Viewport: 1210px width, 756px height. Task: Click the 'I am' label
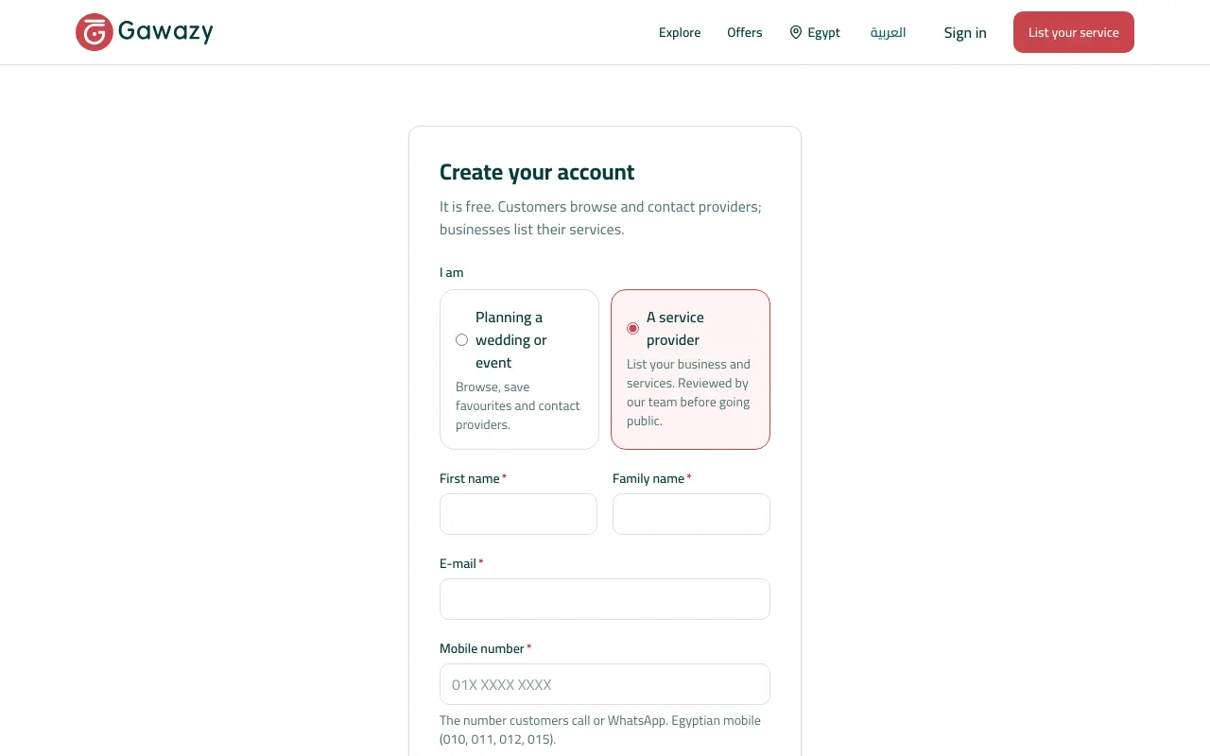pyautogui.click(x=452, y=272)
